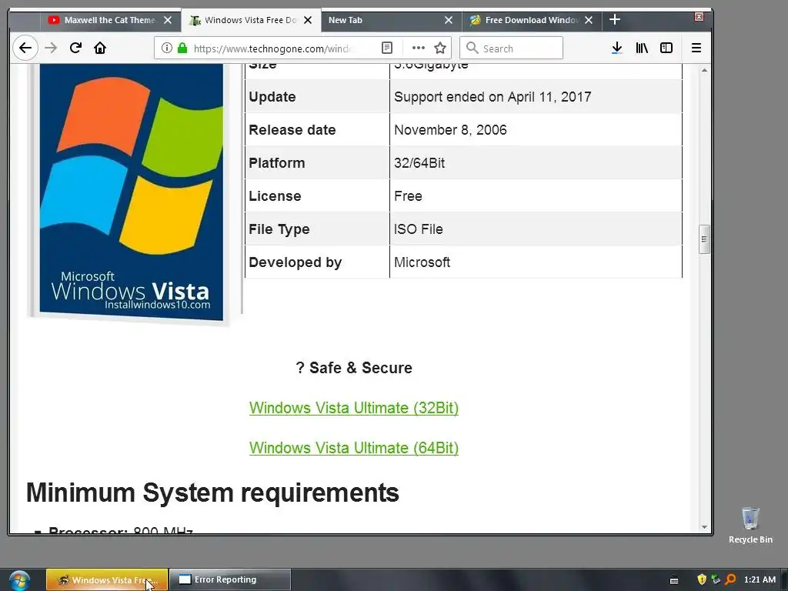Click the forward navigation arrow
The height and width of the screenshot is (591, 788).
tap(51, 48)
